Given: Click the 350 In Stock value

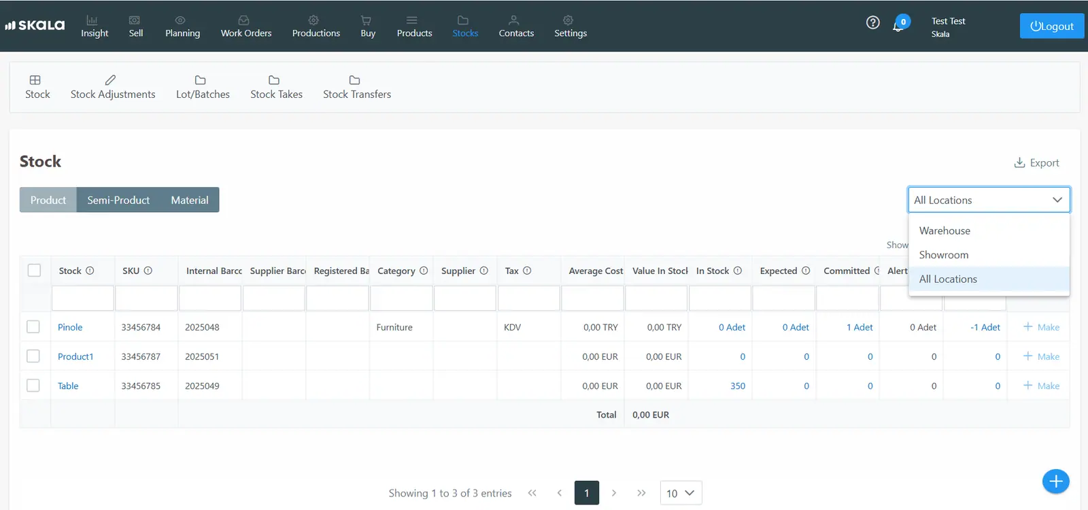Looking at the screenshot, I should tap(738, 386).
